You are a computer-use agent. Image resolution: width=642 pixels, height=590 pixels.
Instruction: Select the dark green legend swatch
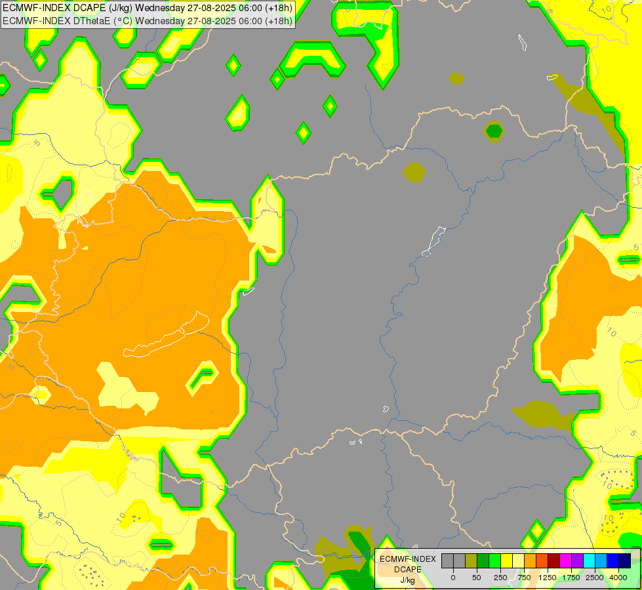tap(483, 560)
